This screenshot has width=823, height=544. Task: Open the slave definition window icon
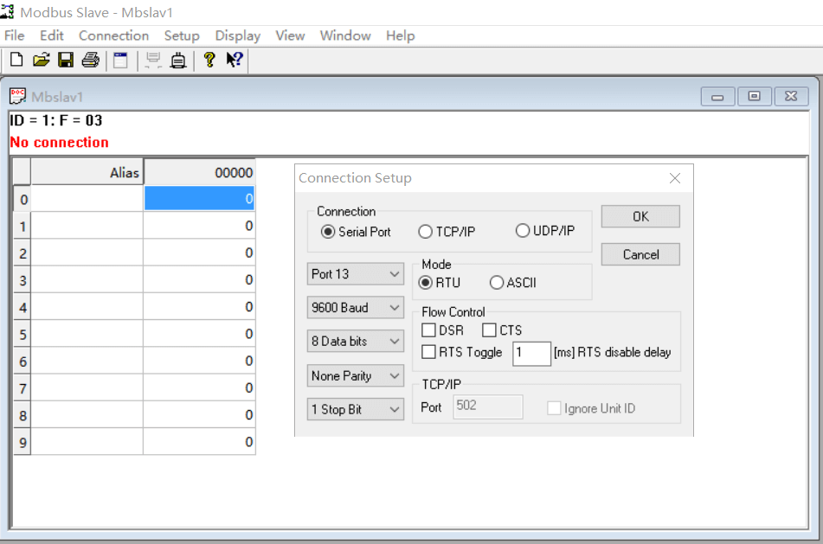[x=120, y=60]
